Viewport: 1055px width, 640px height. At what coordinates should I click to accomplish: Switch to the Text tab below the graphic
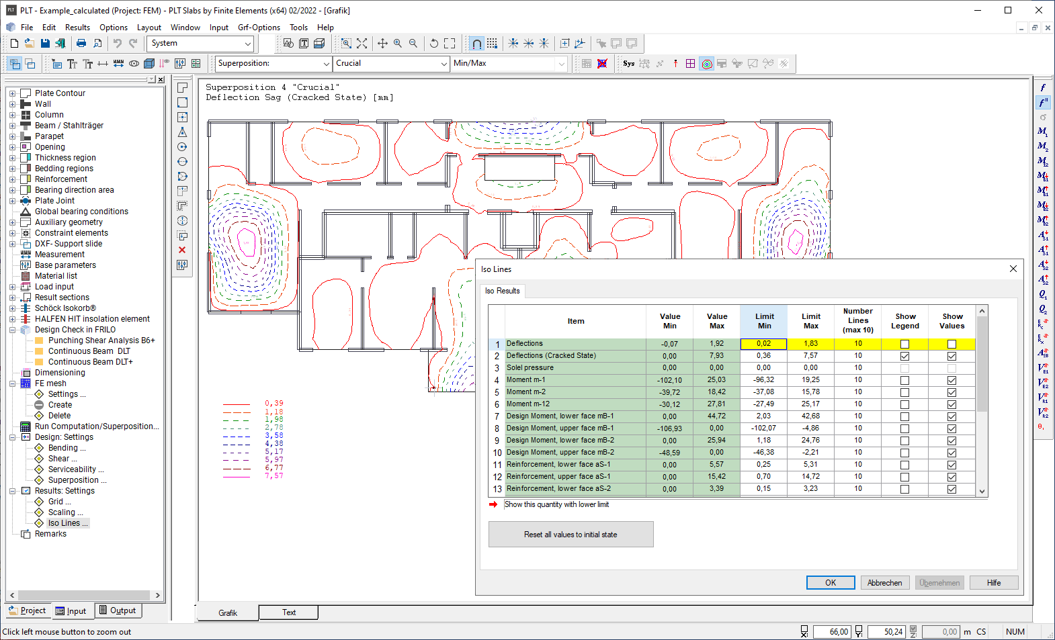[x=289, y=612]
